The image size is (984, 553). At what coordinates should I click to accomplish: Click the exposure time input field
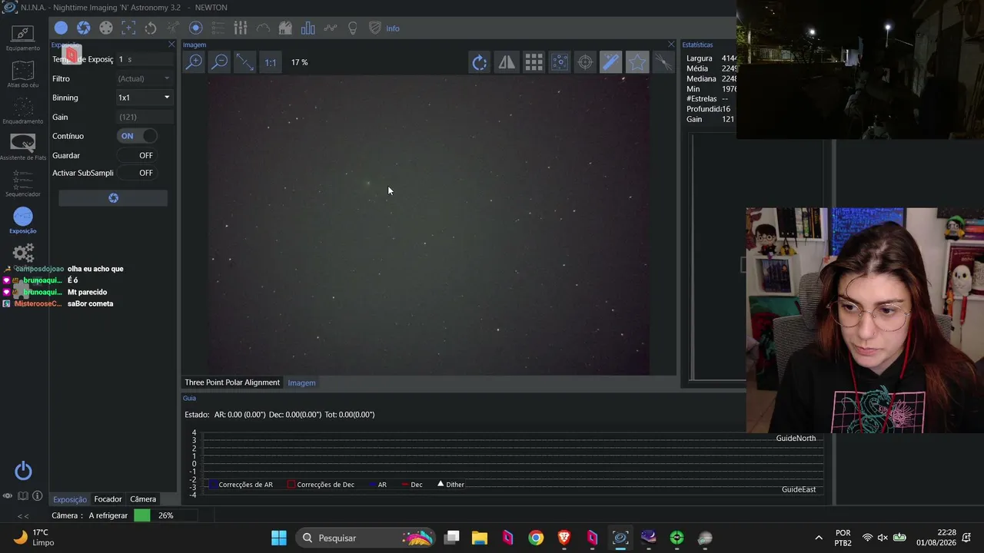point(144,59)
